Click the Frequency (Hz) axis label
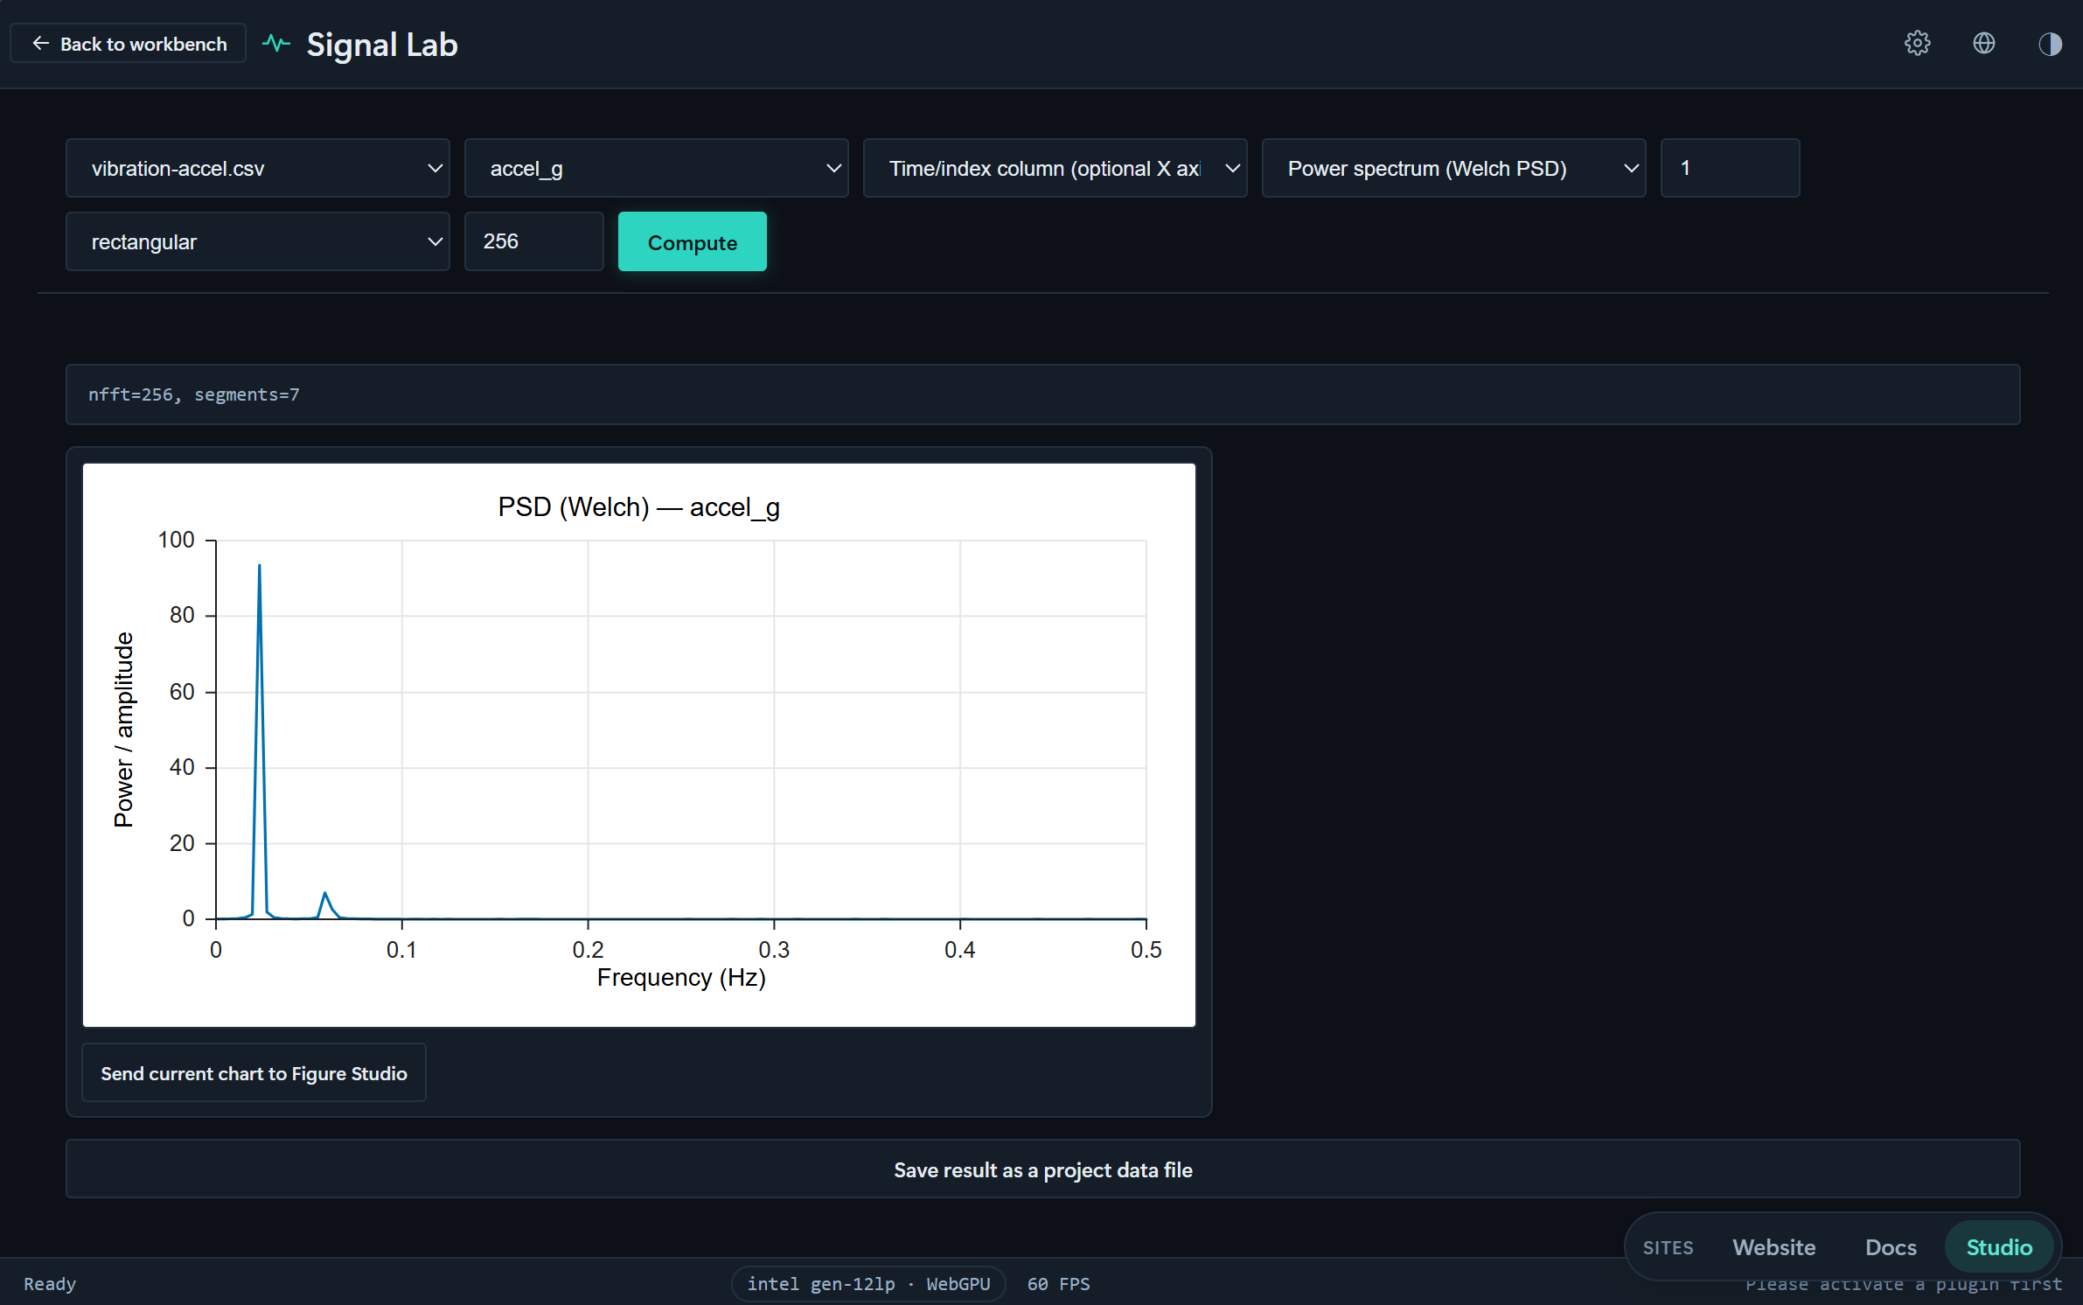This screenshot has height=1305, width=2083. pos(681,978)
